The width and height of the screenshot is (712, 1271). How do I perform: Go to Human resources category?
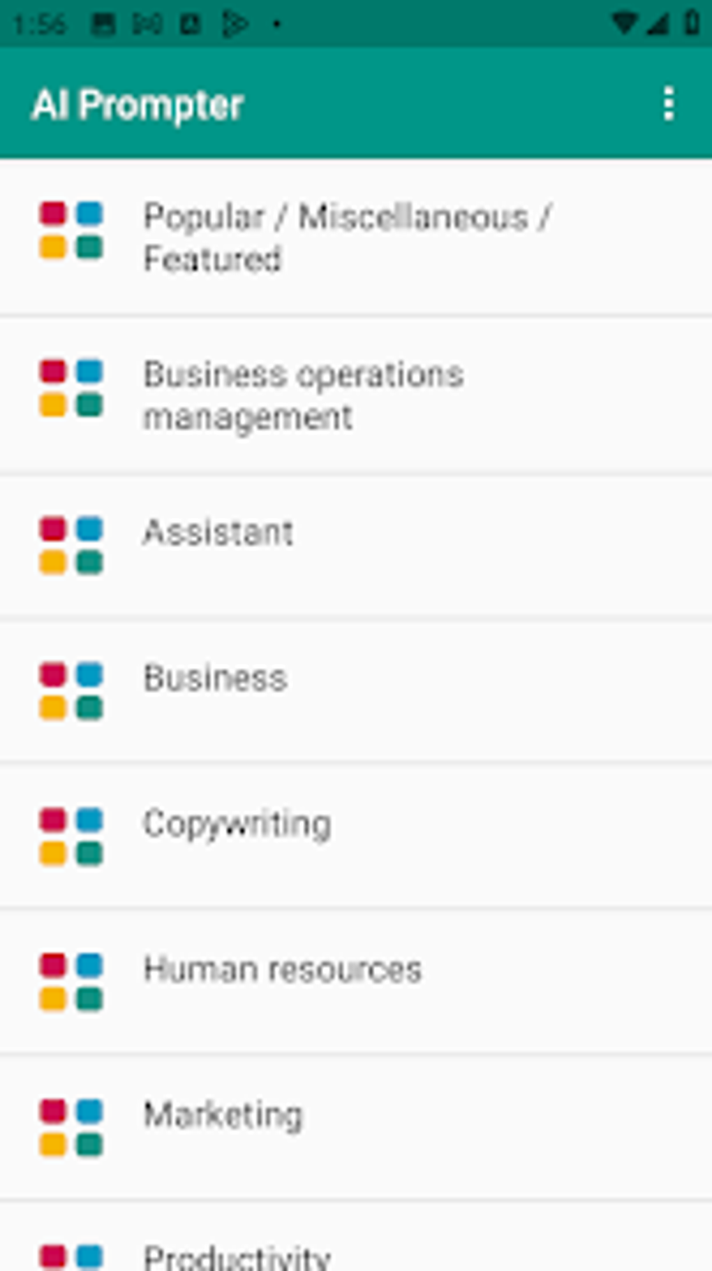[282, 970]
